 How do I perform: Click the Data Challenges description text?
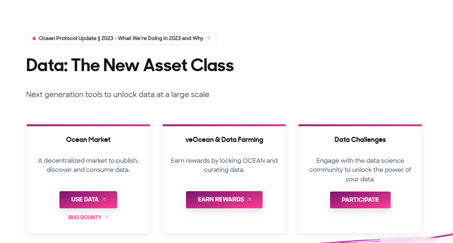tap(360, 170)
